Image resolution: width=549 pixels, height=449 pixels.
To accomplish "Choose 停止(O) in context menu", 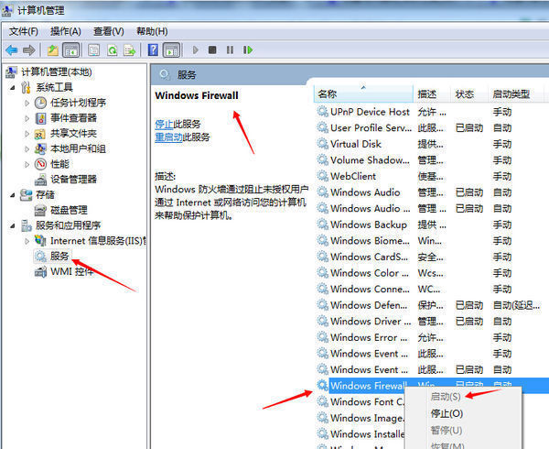I will [447, 413].
